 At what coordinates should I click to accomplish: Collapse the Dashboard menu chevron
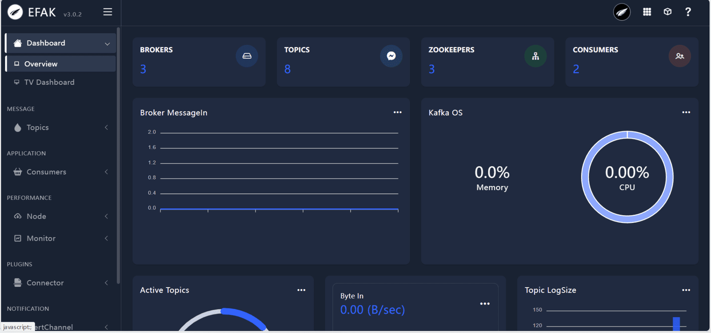pos(107,44)
